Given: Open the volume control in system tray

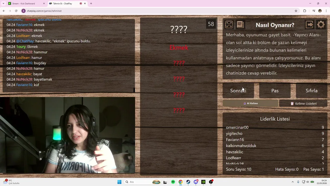Looking at the screenshot, I should coord(308,182).
